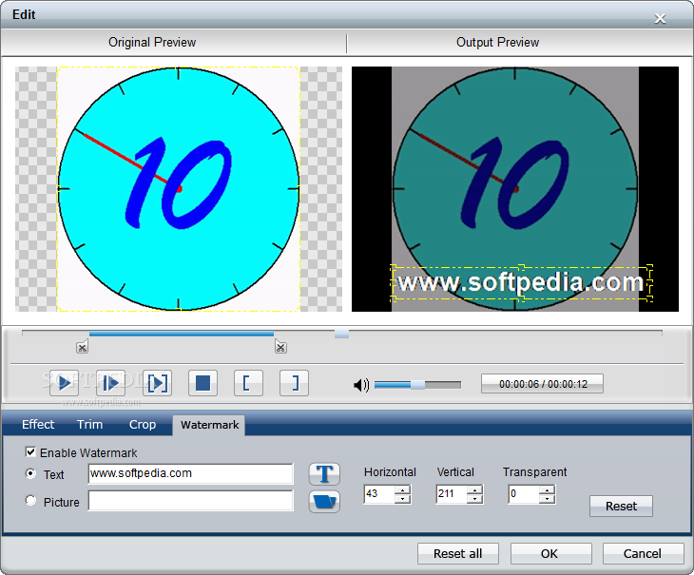Click the Cancel button
694x575 pixels.
coord(643,554)
